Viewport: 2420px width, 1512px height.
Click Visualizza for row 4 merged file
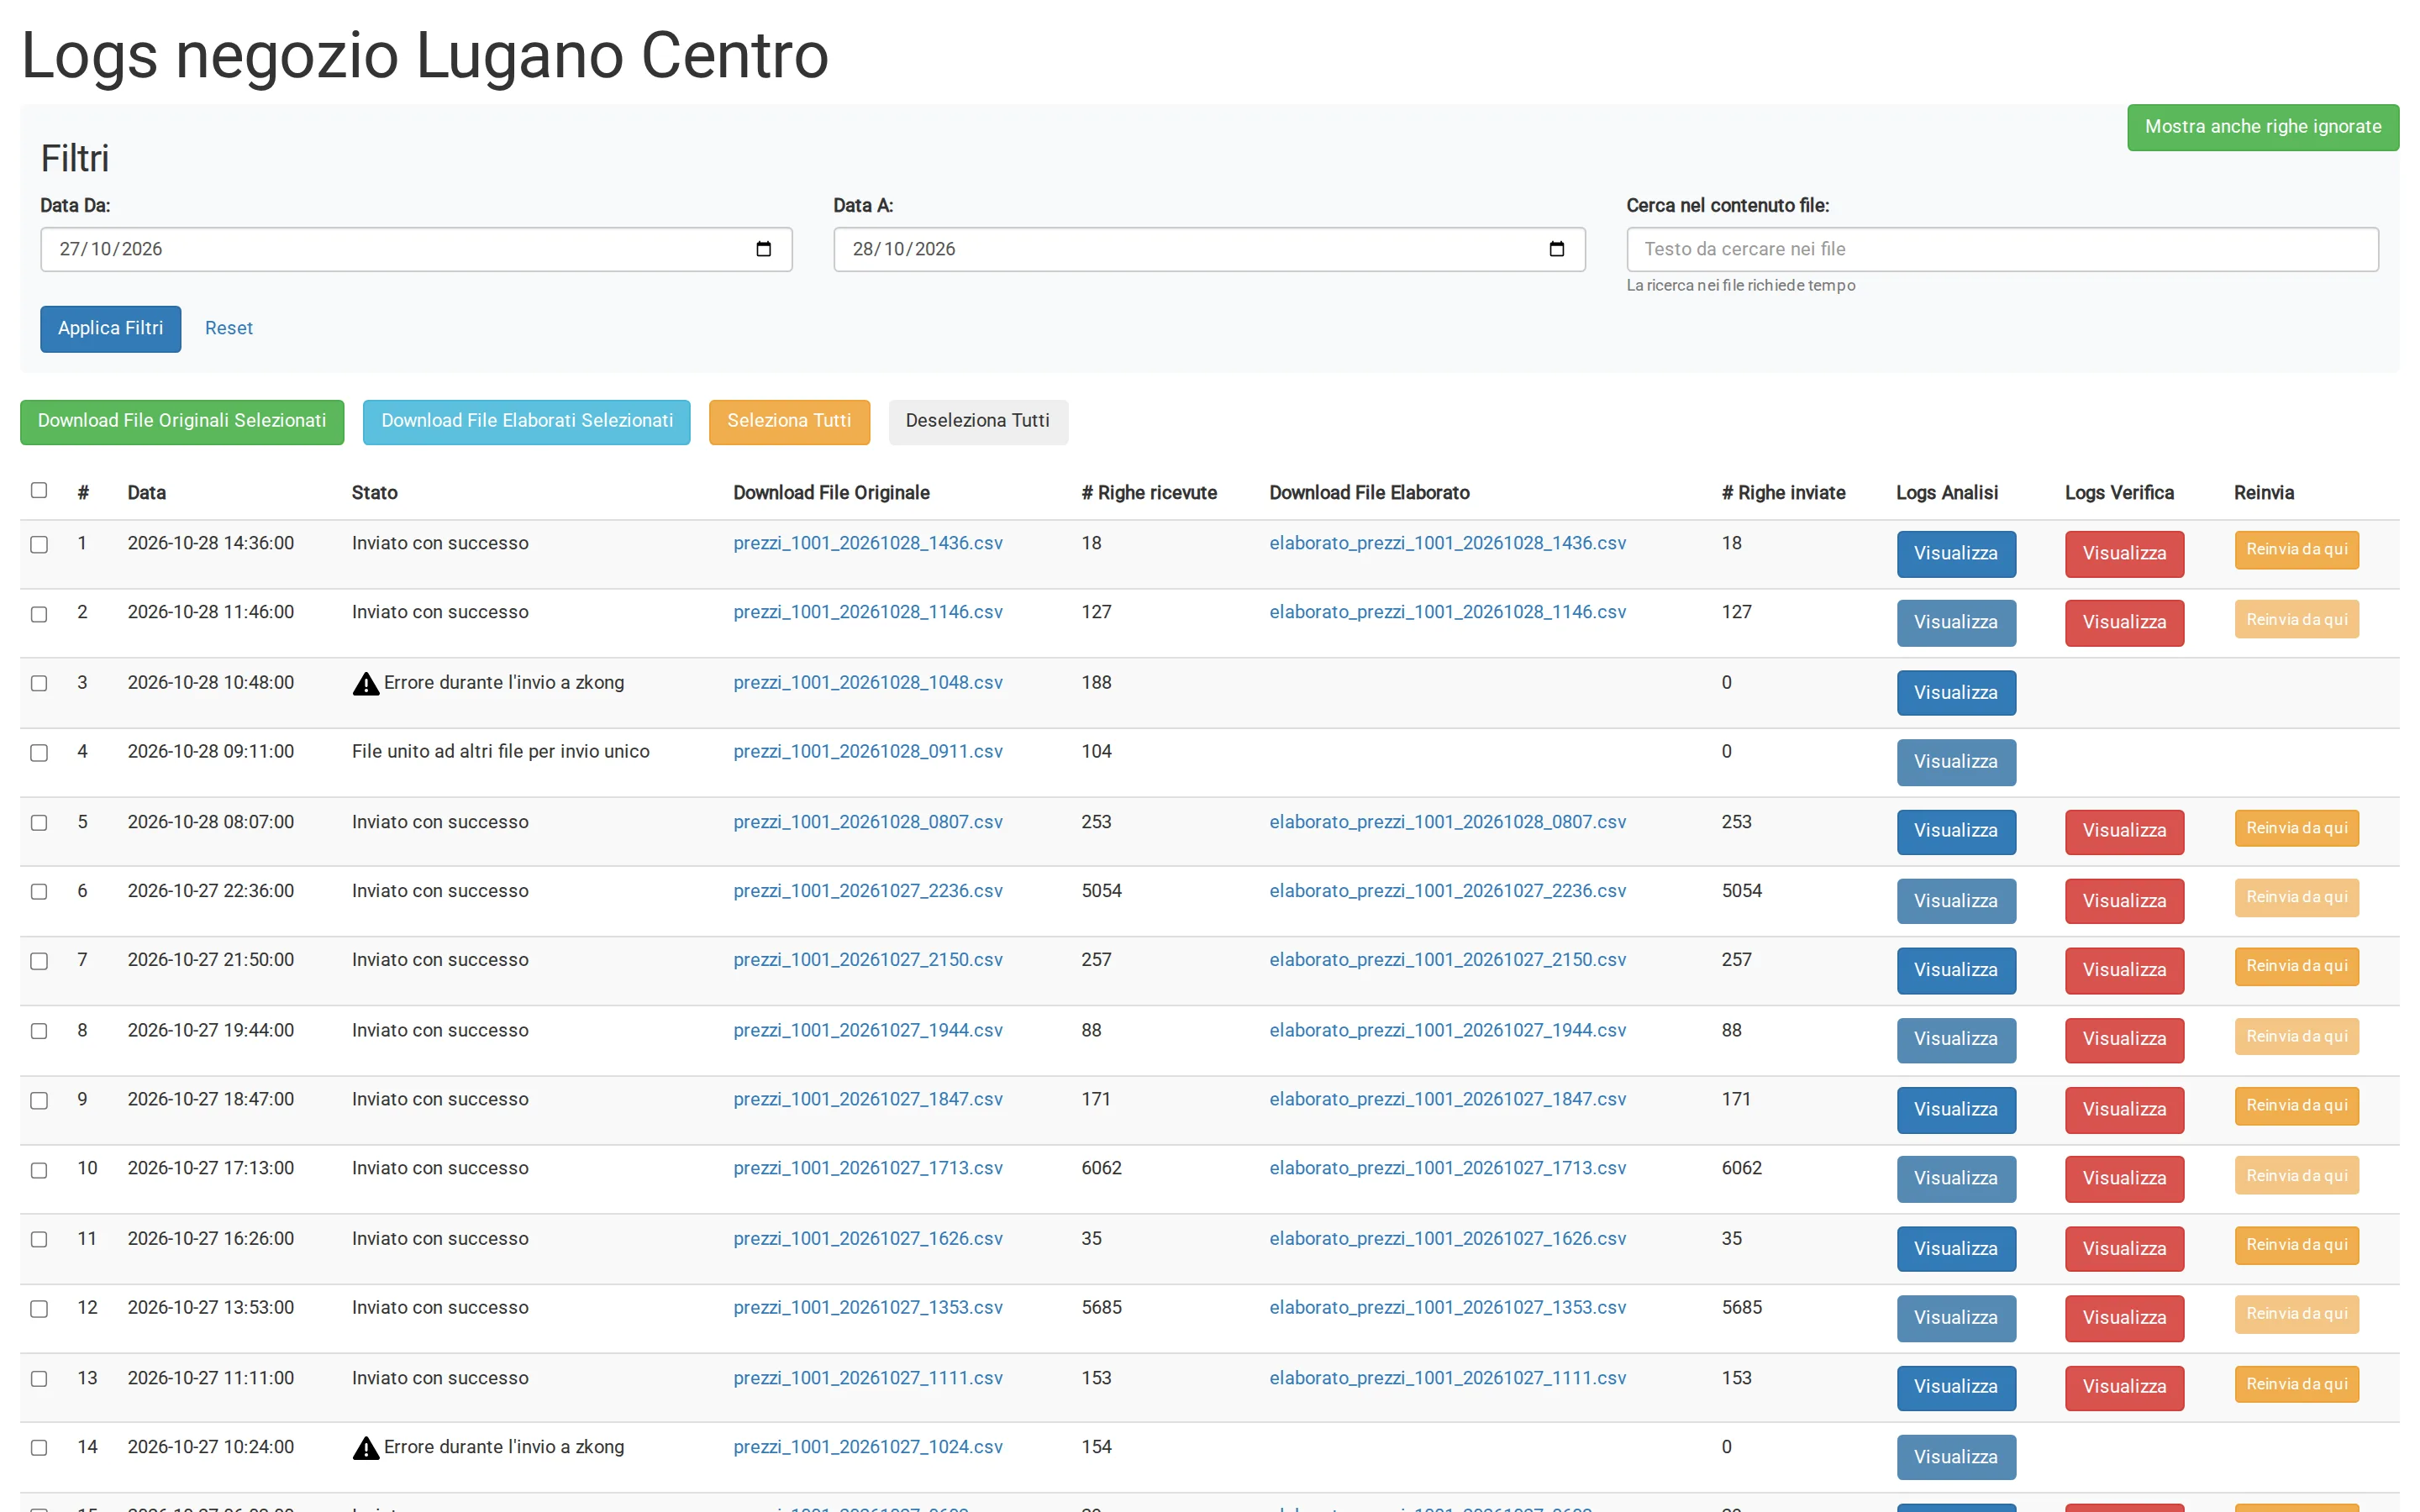click(x=1956, y=762)
